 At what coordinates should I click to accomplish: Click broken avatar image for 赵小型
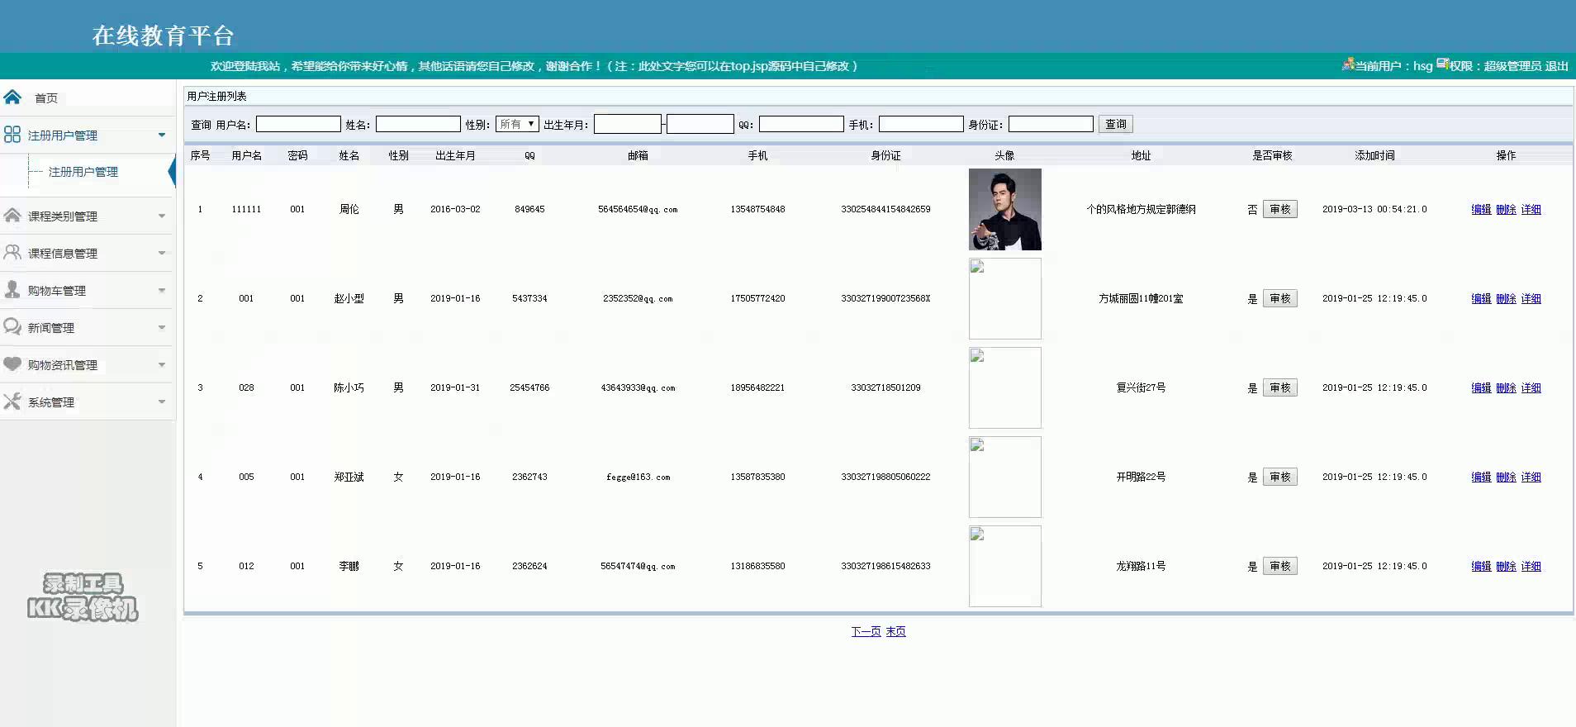coord(1005,298)
